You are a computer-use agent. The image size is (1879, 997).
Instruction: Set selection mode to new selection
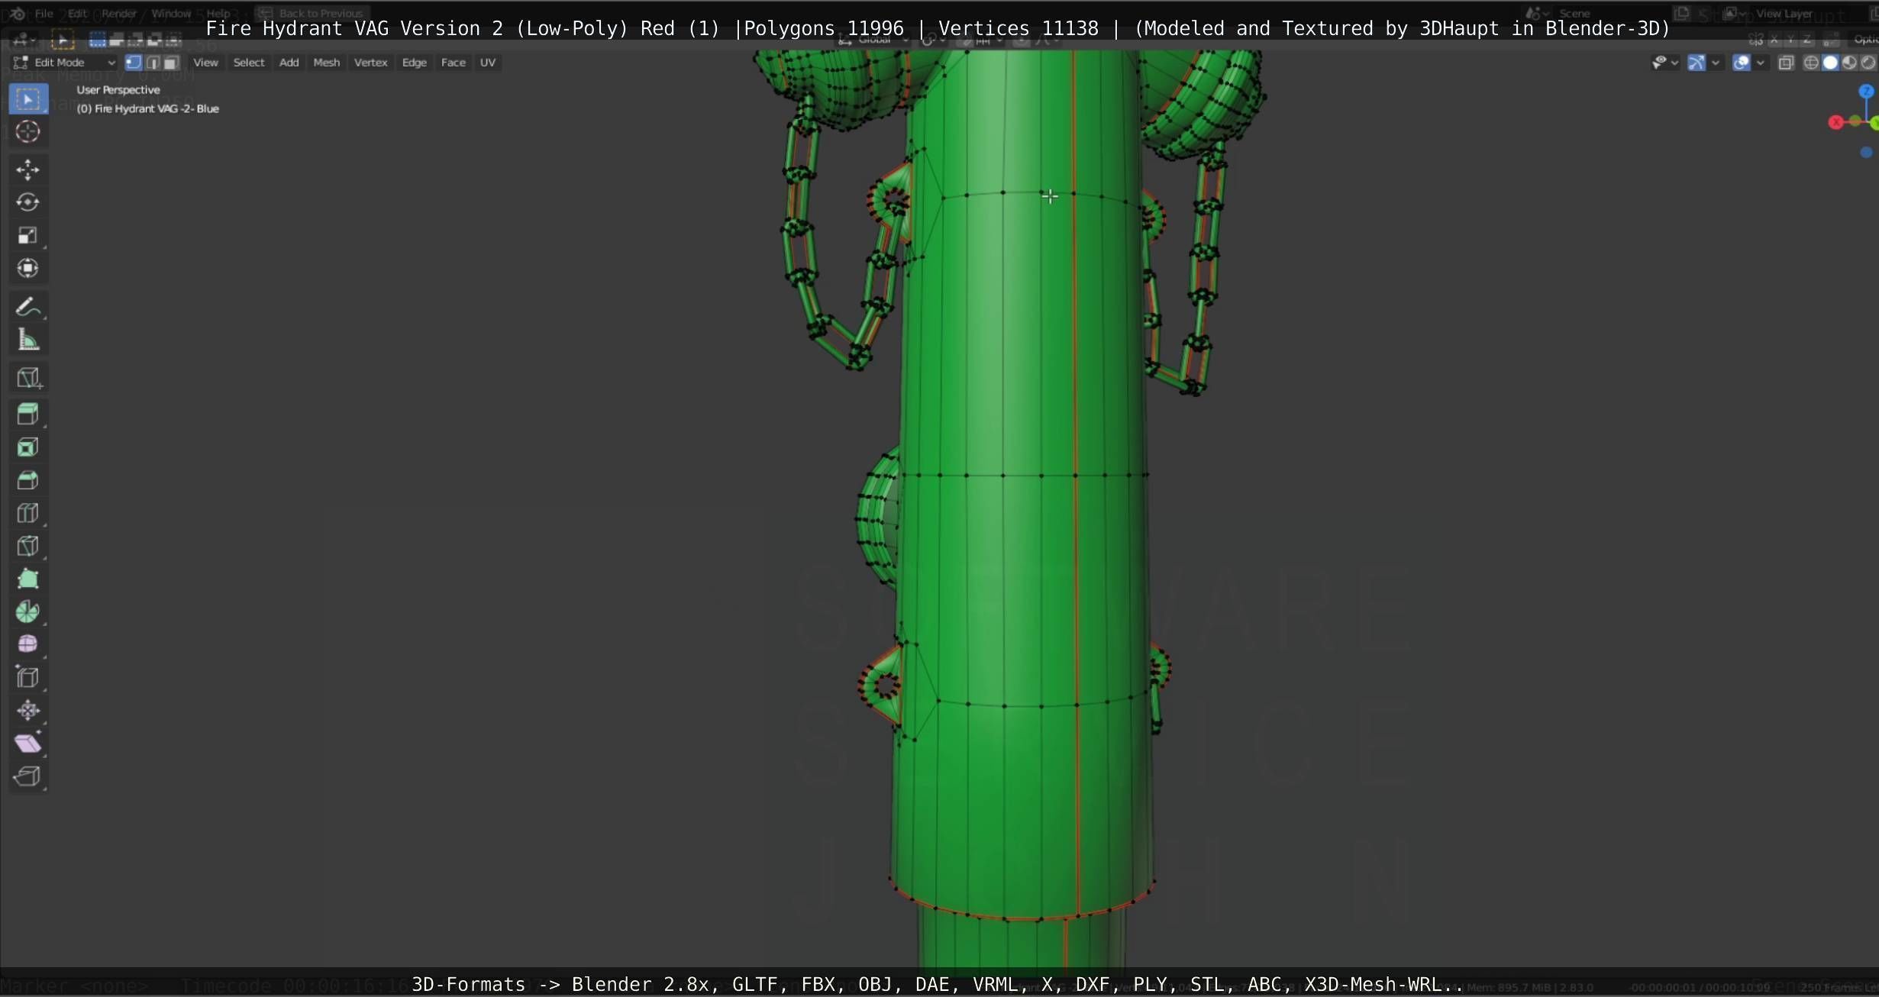[98, 40]
